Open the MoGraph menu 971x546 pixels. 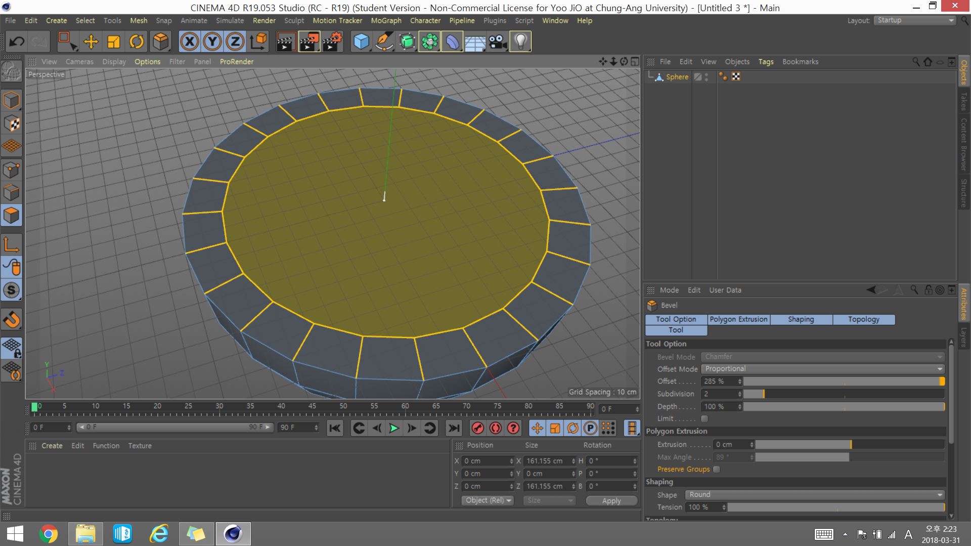coord(386,20)
